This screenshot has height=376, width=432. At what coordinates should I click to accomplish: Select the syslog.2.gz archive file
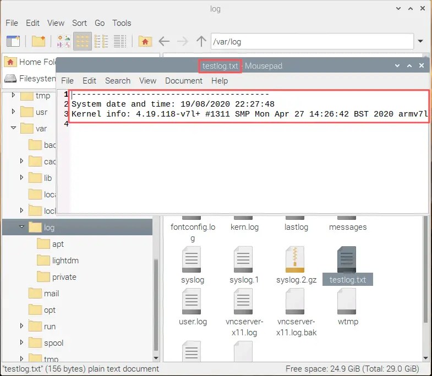[296, 266]
